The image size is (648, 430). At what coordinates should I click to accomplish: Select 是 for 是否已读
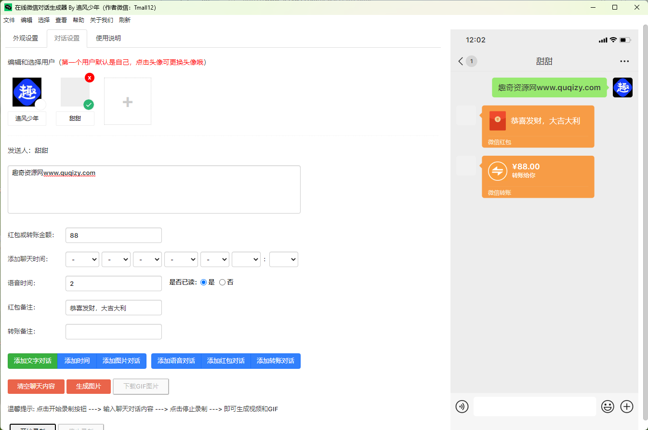(x=203, y=282)
